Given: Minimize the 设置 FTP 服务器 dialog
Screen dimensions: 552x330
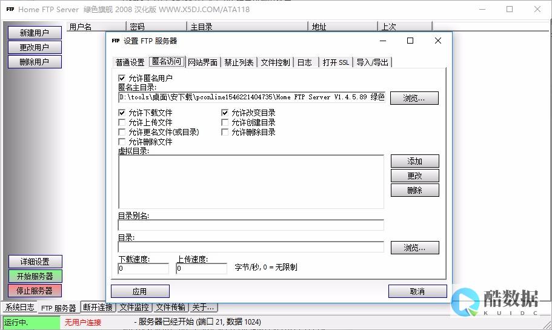Looking at the screenshot, I should point(383,41).
